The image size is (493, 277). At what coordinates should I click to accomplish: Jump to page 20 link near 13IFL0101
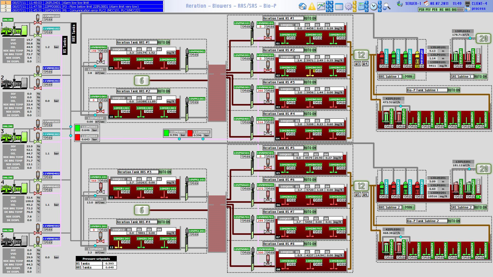[483, 38]
